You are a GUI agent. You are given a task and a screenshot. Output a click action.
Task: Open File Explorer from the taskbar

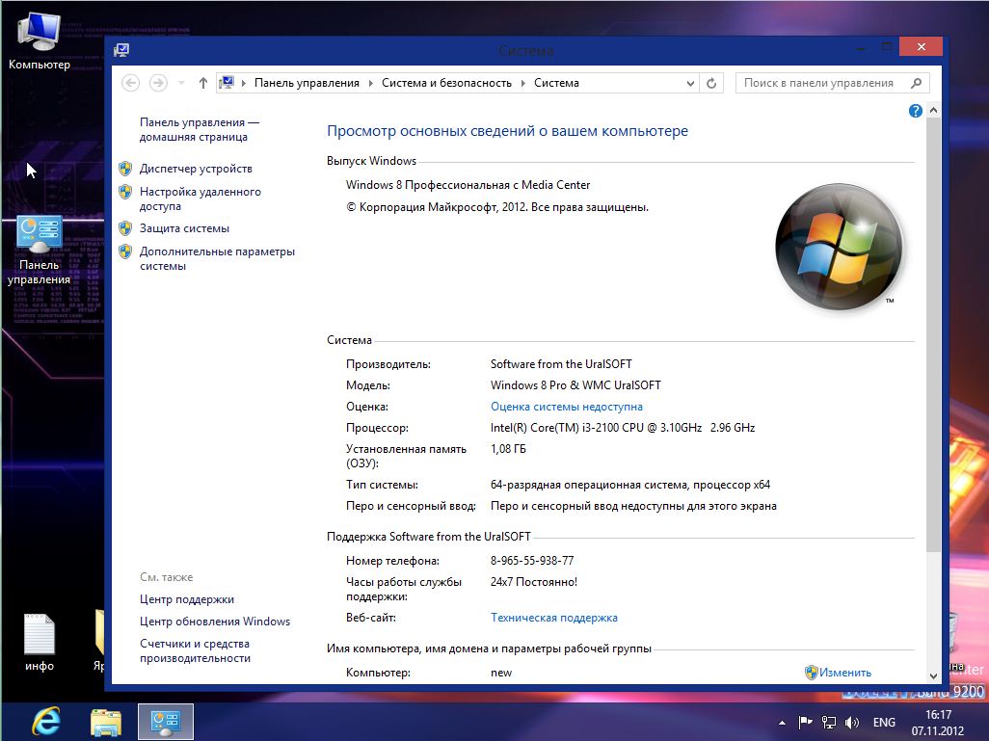[106, 721]
